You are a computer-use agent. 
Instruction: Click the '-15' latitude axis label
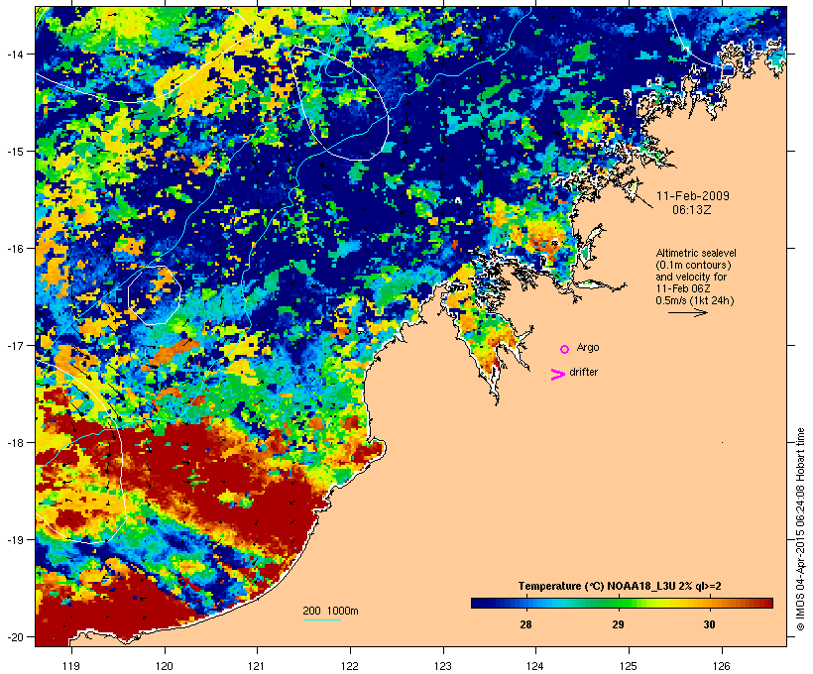pos(14,152)
